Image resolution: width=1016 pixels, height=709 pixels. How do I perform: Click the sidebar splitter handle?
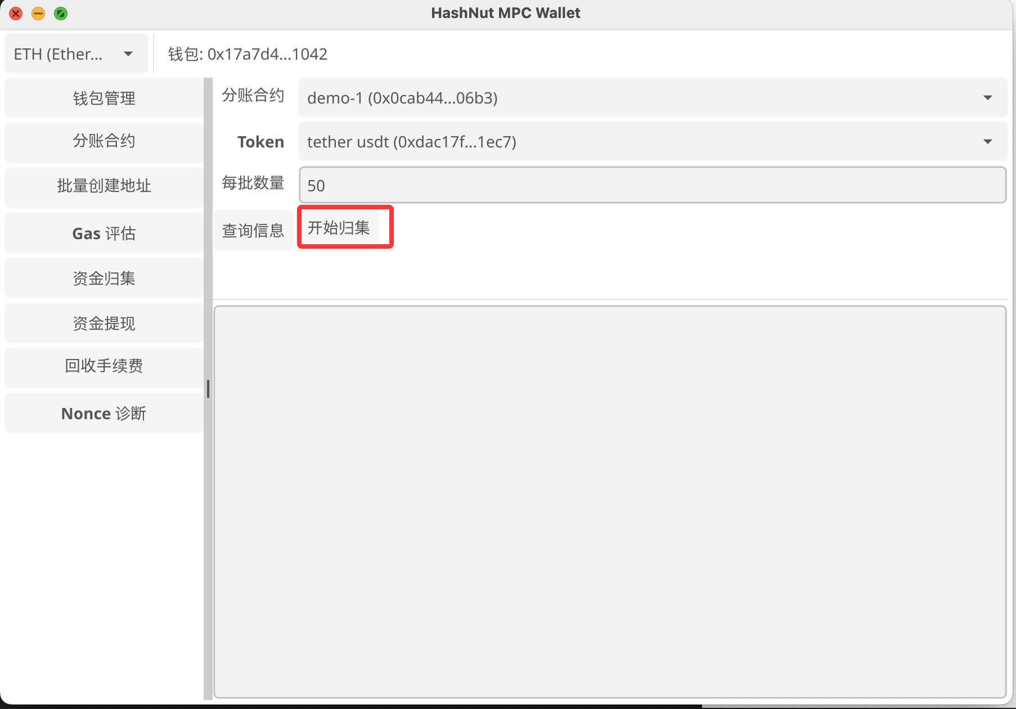[x=208, y=389]
